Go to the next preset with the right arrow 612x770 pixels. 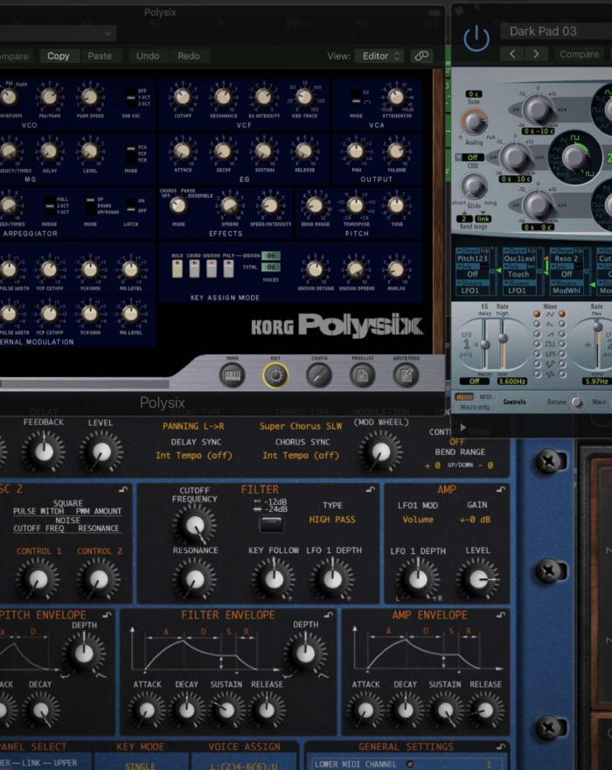[536, 54]
